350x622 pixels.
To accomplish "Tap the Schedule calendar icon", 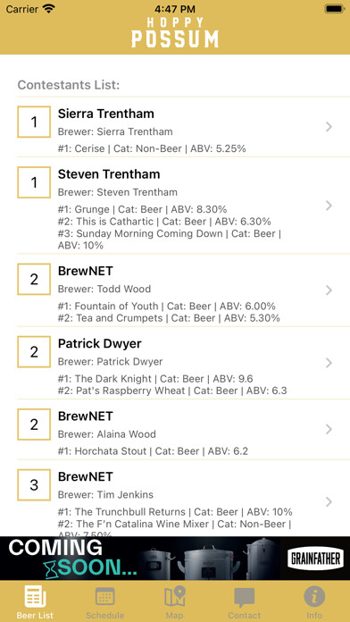I will pyautogui.click(x=104, y=596).
